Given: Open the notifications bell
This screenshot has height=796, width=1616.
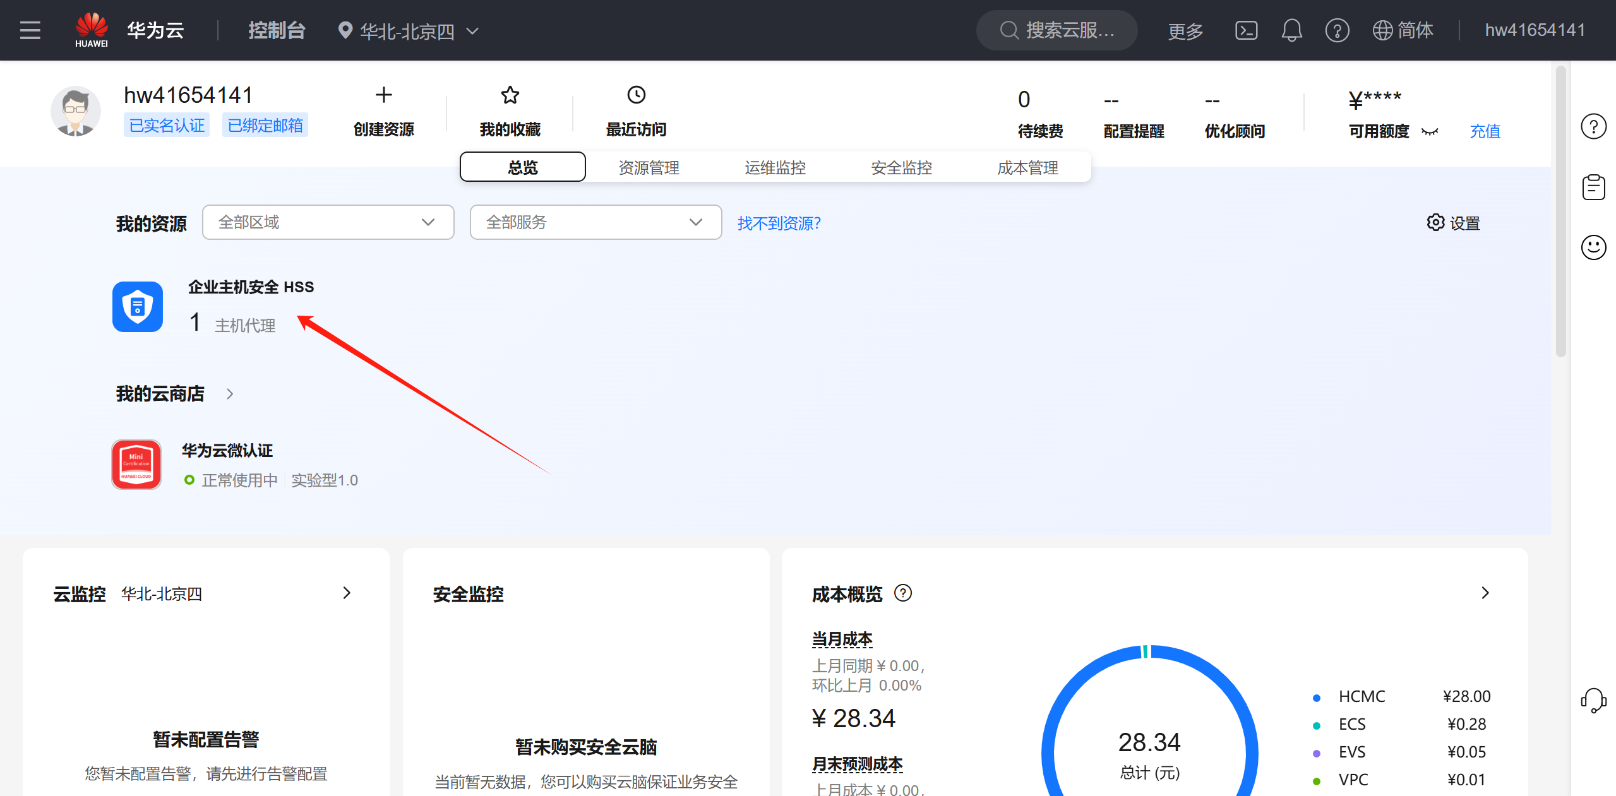Looking at the screenshot, I should 1291,30.
